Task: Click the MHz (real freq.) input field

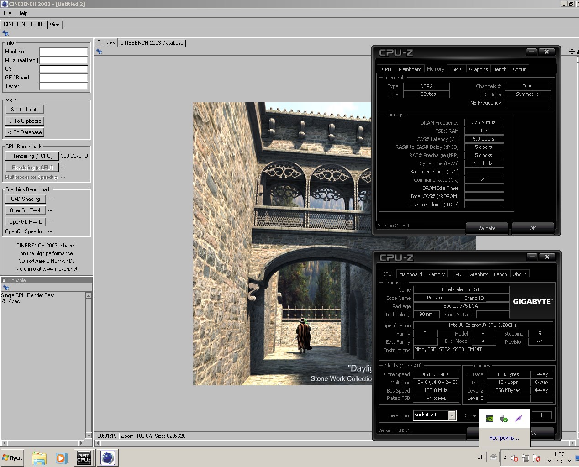Action: point(63,60)
